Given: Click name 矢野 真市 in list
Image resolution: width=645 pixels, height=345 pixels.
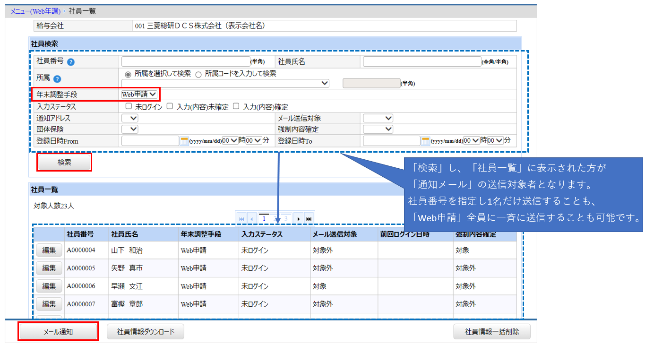Looking at the screenshot, I should pos(127,268).
